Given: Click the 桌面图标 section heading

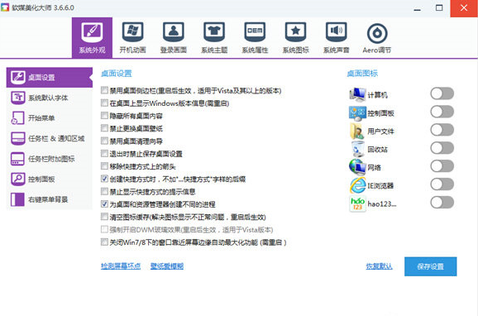Looking at the screenshot, I should (362, 73).
